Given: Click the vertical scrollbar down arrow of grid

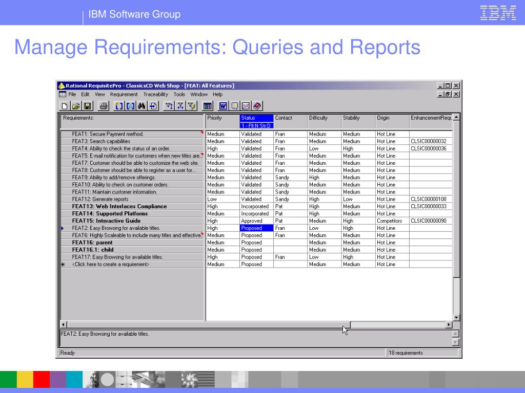Looking at the screenshot, I should point(456,318).
